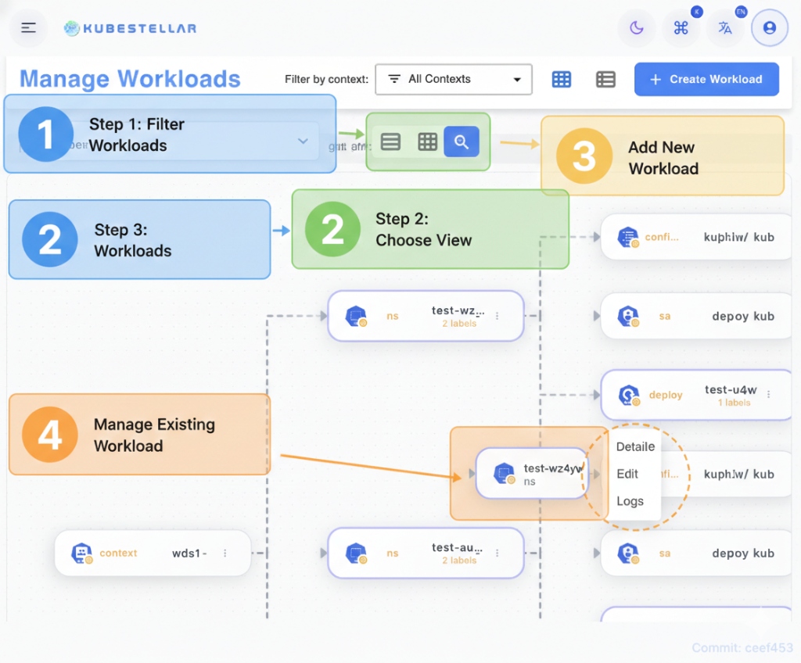Open the EN language switcher icon
Screen dimensions: 801x663
(725, 27)
